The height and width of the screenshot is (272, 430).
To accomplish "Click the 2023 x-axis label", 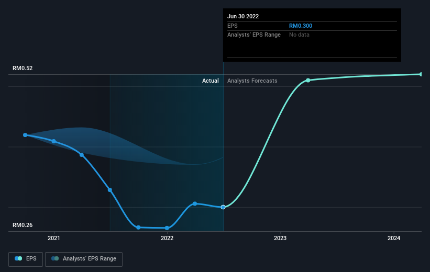I will [x=280, y=238].
